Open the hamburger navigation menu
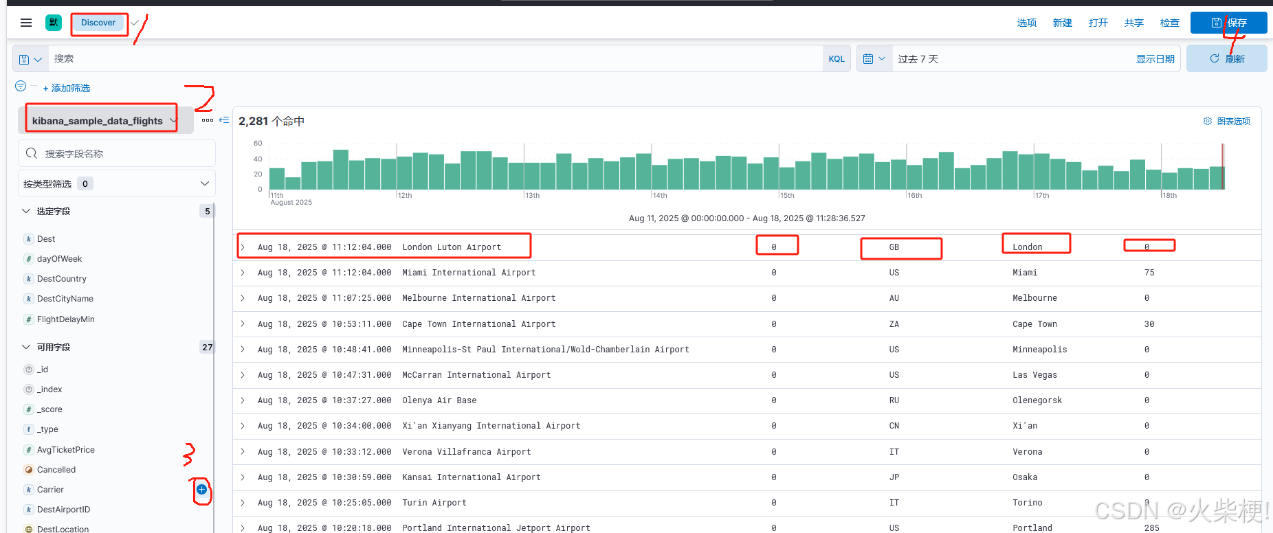The width and height of the screenshot is (1273, 533). pos(26,23)
